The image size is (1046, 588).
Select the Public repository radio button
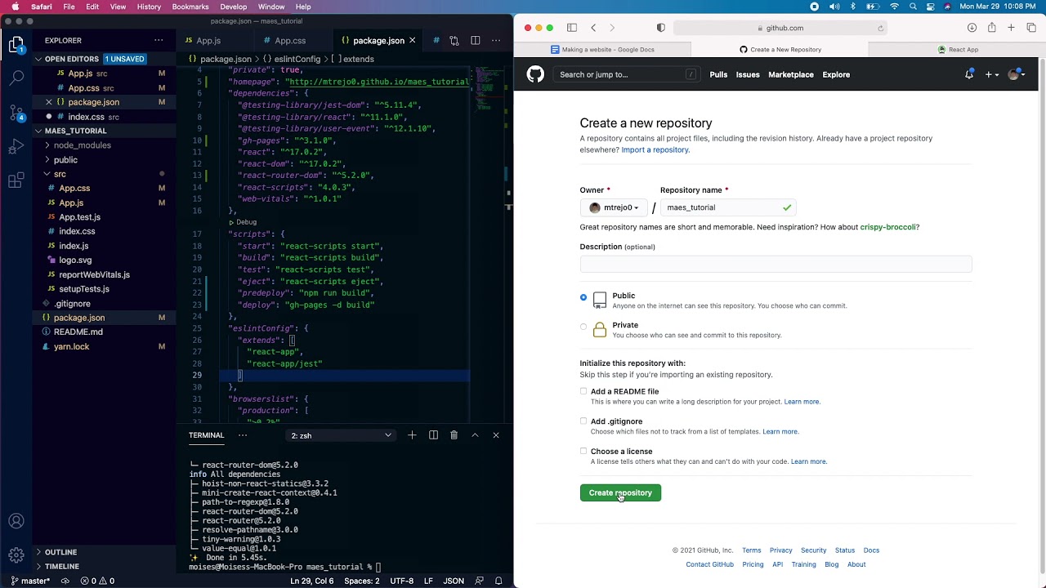(x=583, y=297)
